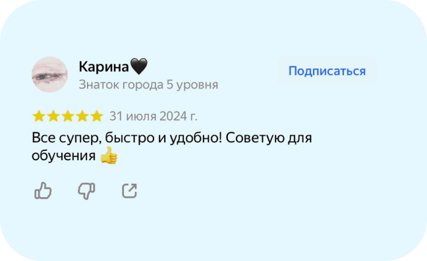Select the fourth yellow rating star
Viewport: 427px width, 261px height.
tap(82, 116)
